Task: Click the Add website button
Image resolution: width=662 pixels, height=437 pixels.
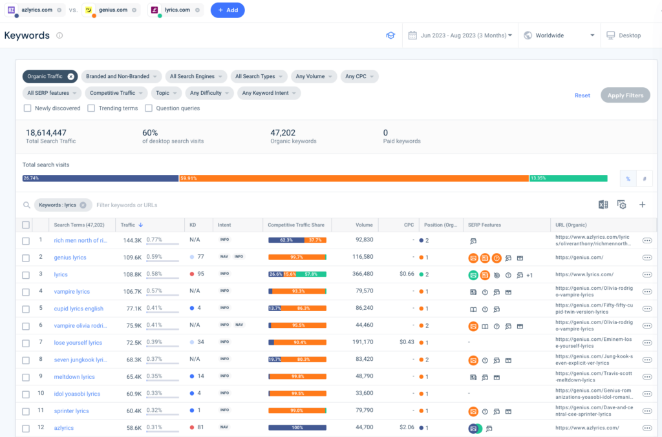Action: (x=228, y=10)
